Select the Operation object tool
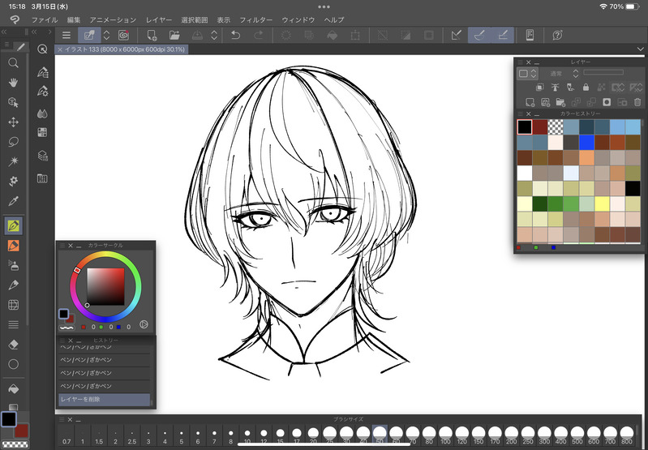 (13, 102)
